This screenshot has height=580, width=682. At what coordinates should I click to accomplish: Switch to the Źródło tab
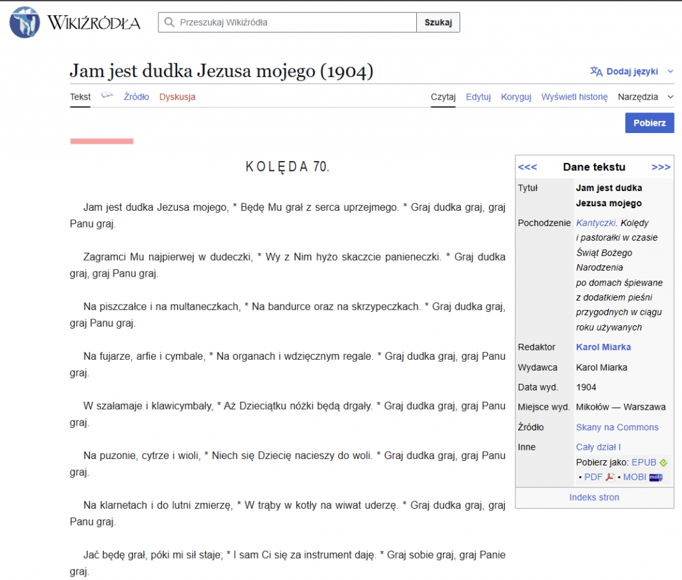[x=137, y=97]
